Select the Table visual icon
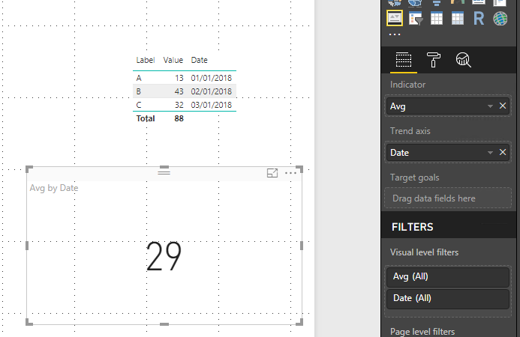This screenshot has height=337, width=520. (x=437, y=18)
